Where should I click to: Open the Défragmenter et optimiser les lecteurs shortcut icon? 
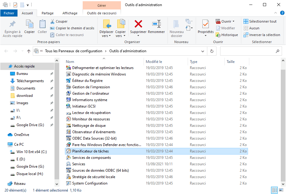[68, 68]
